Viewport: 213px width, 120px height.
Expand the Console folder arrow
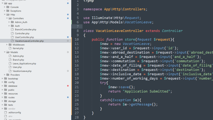click(x=5, y=7)
